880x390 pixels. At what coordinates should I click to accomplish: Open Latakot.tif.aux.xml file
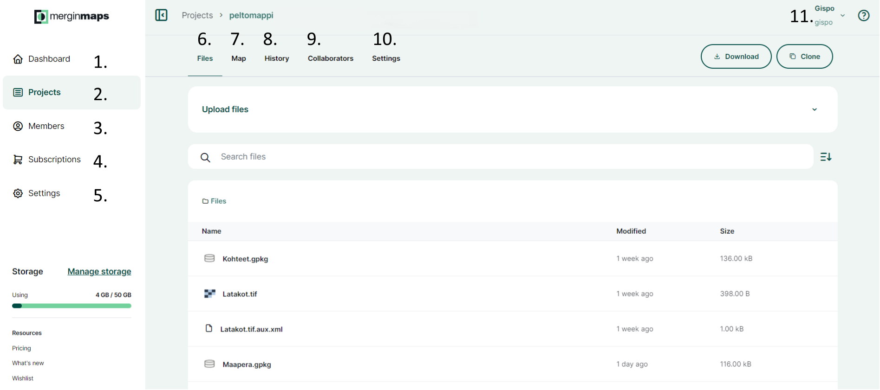(251, 329)
